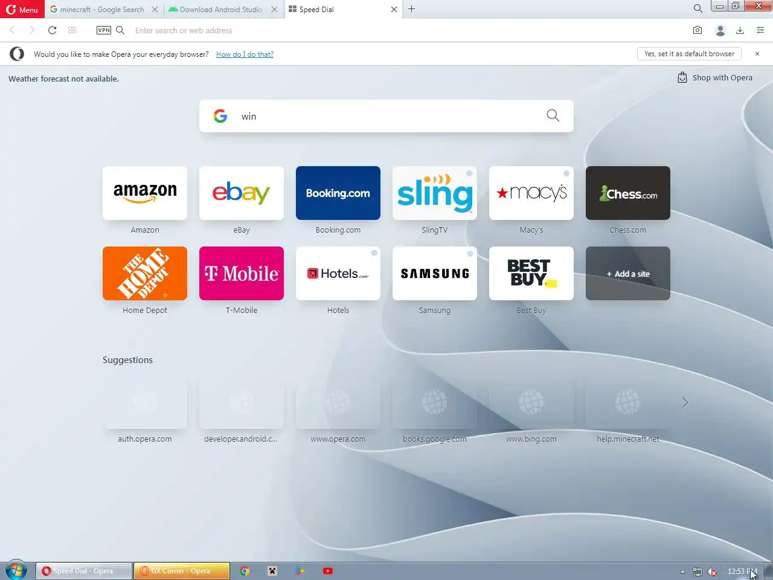Open the Windows Start button
773x580 pixels.
(x=16, y=570)
